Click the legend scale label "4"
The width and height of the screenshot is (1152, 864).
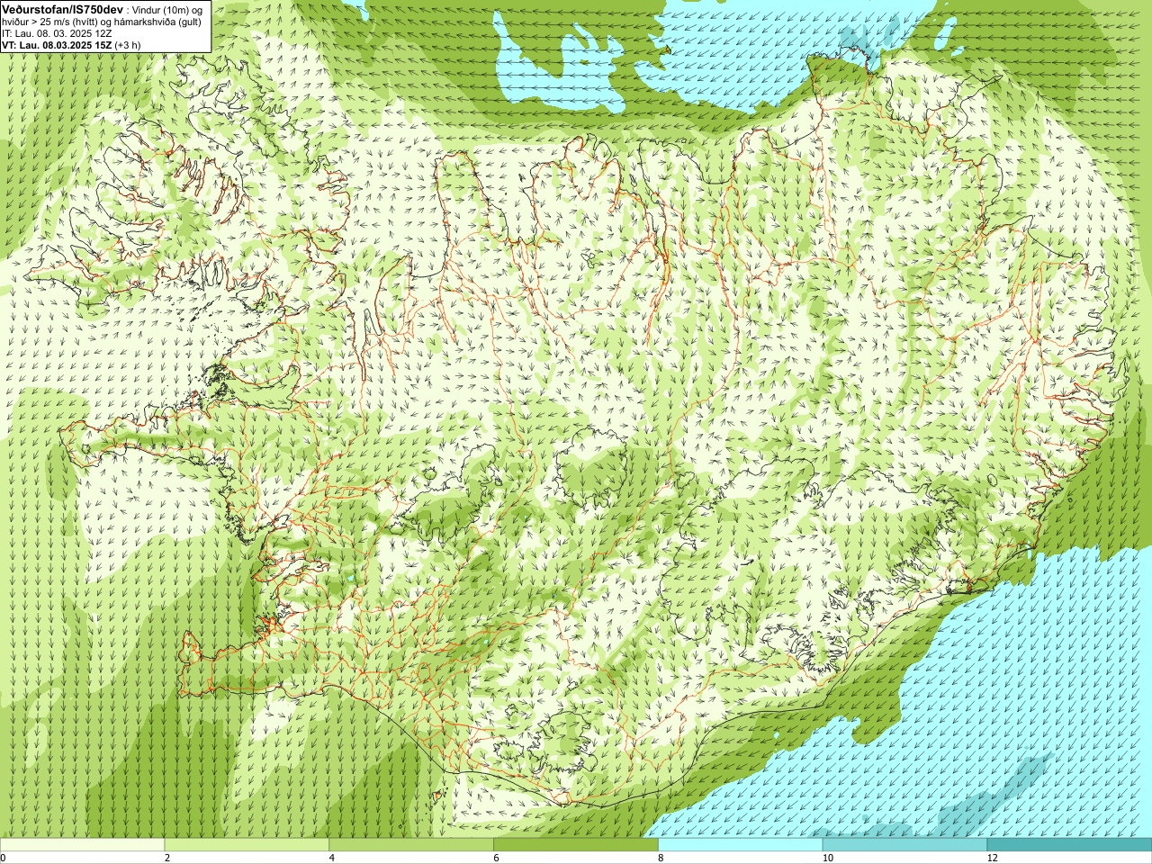pos(332,859)
